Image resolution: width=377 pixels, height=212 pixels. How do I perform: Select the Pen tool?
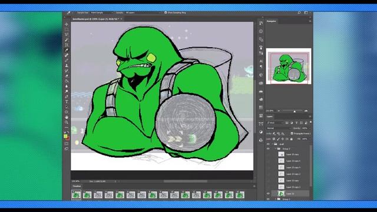pos(67,97)
